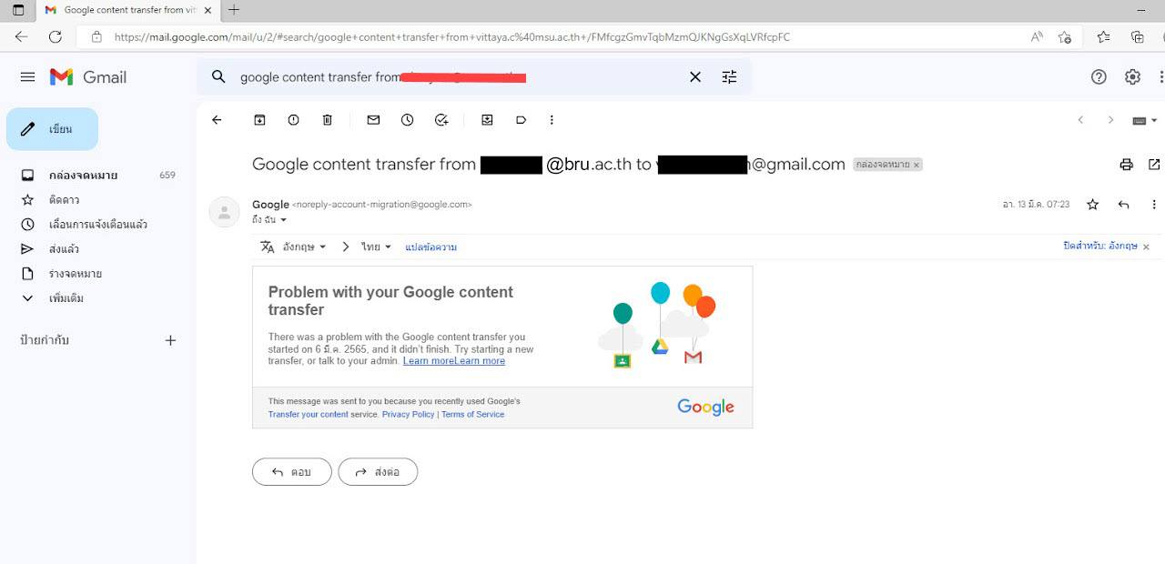Expand recipient details arrow under sender name
This screenshot has height=564, width=1165.
(283, 220)
